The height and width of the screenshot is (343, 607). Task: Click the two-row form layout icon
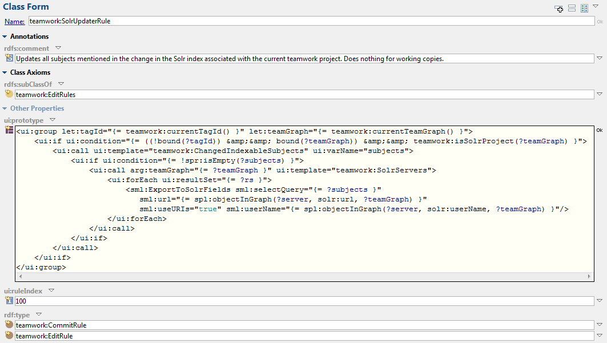572,8
